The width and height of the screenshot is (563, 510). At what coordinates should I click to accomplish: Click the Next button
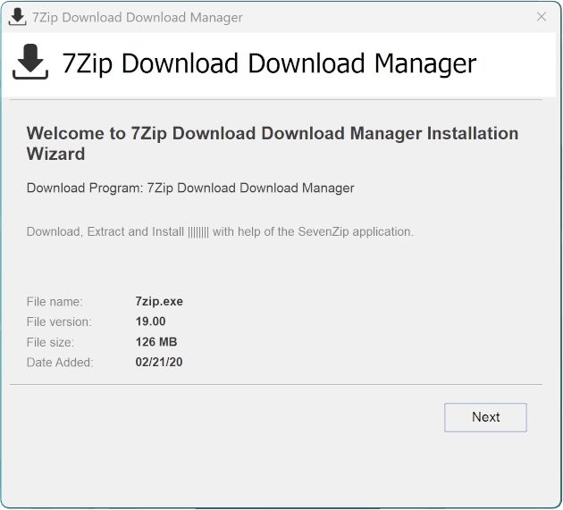pos(485,417)
